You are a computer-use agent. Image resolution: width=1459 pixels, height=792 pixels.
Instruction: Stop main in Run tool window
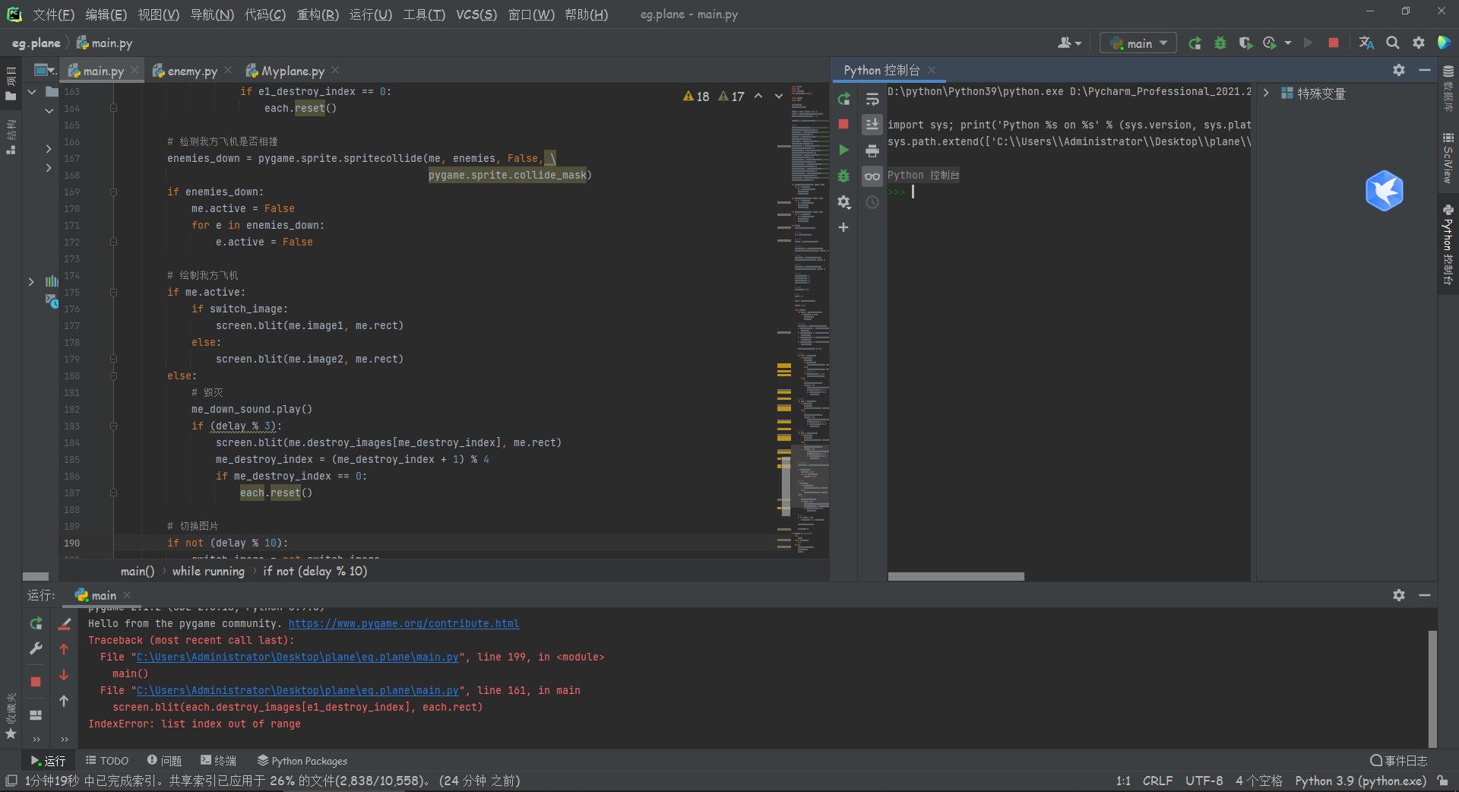pyautogui.click(x=36, y=682)
